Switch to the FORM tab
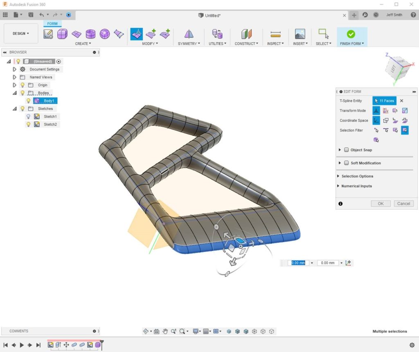 point(52,24)
